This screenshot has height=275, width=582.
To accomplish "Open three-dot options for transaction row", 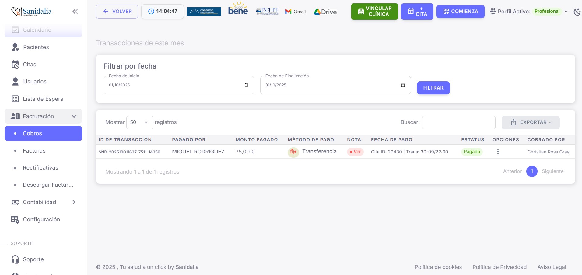I will (x=498, y=152).
